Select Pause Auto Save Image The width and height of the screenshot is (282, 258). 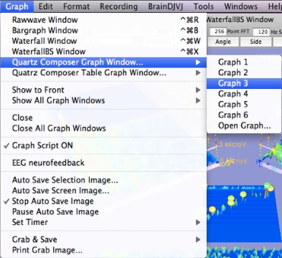[104, 211]
